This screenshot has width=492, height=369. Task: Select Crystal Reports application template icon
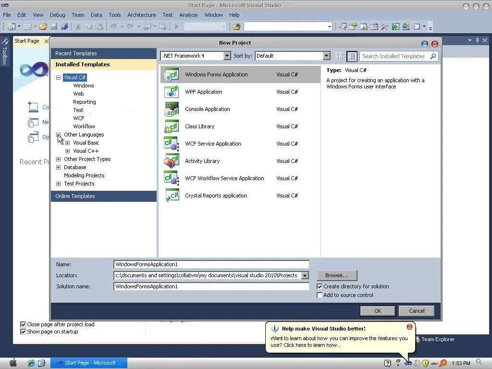tap(172, 196)
